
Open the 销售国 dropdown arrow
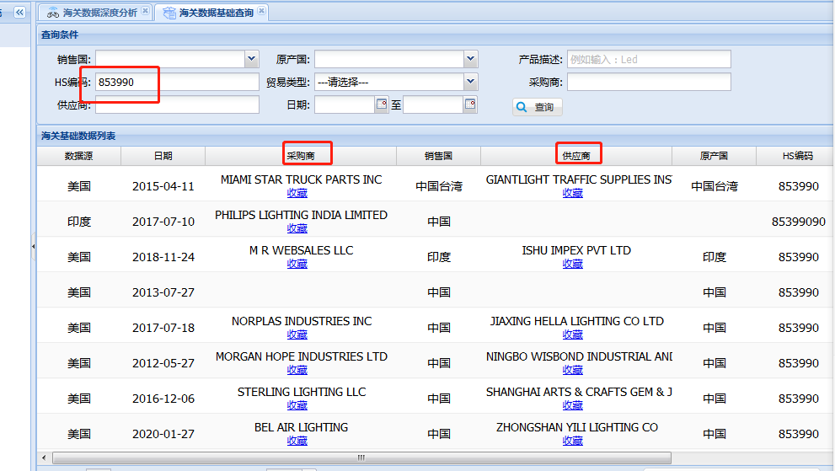251,59
